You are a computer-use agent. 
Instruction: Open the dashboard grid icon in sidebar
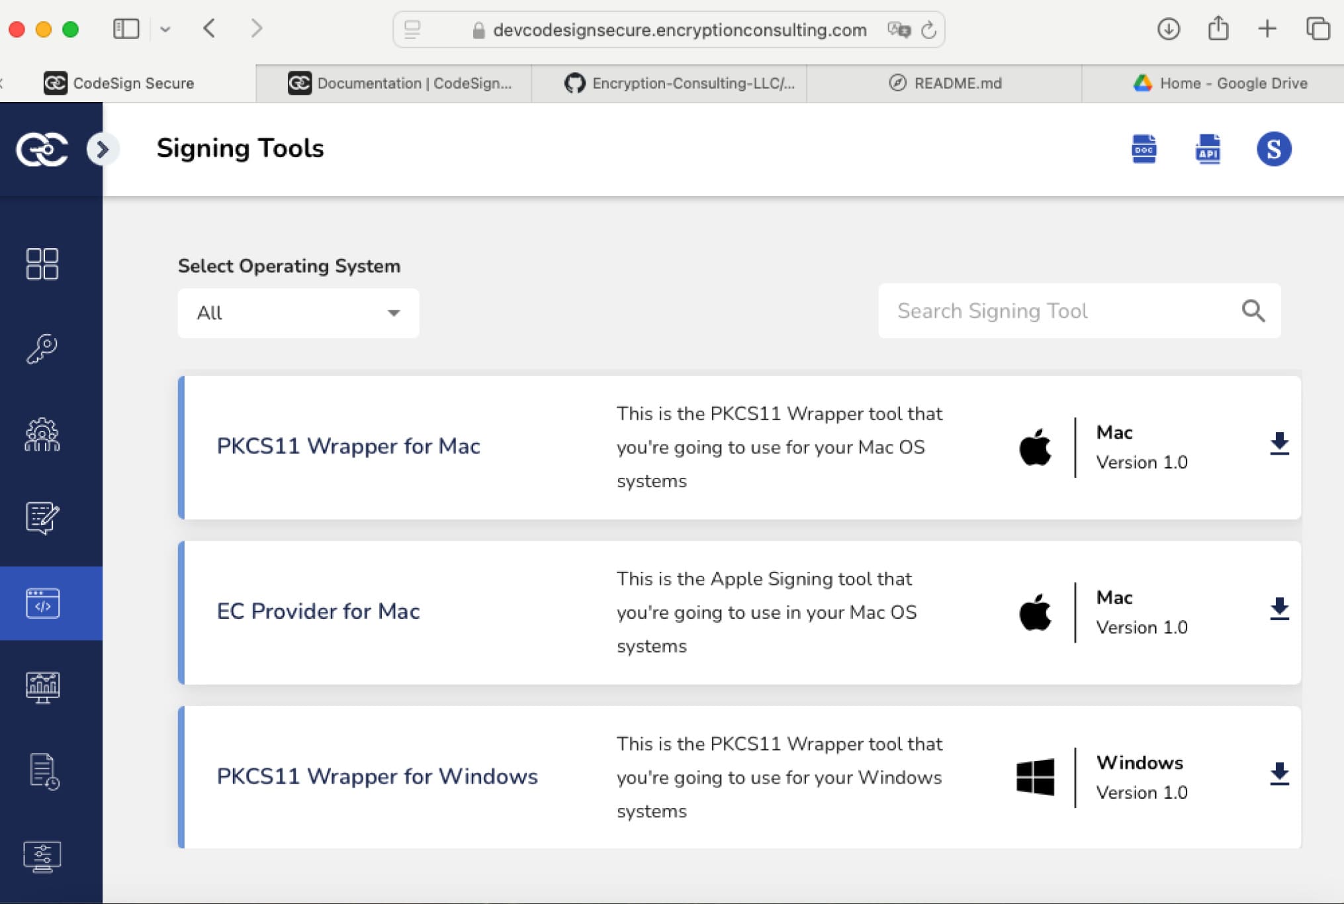pos(42,264)
